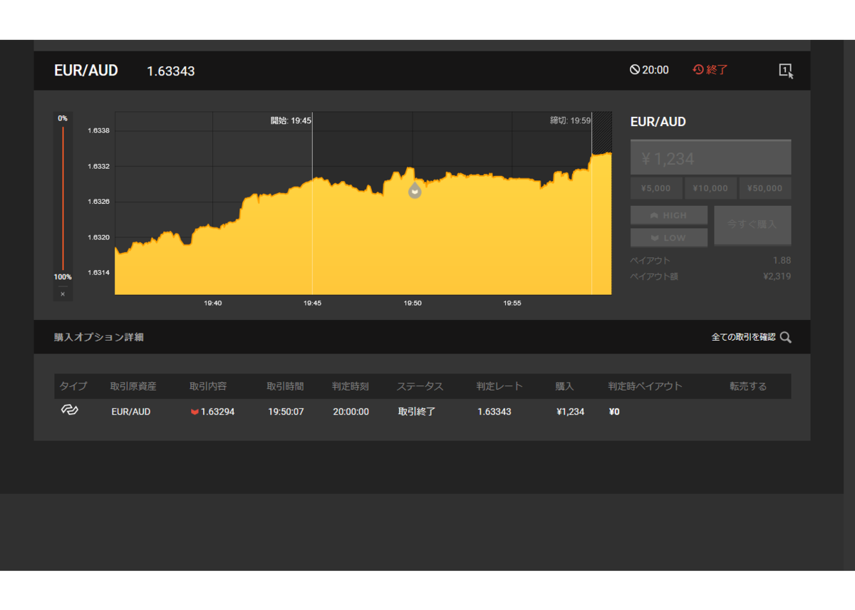Click the red 終了 clock icon

pyautogui.click(x=698, y=70)
